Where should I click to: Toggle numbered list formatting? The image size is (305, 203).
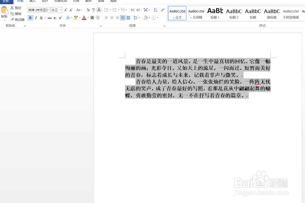pyautogui.click(x=114, y=10)
